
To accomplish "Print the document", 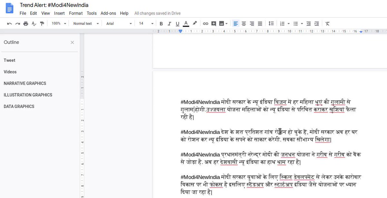I will point(25,24).
